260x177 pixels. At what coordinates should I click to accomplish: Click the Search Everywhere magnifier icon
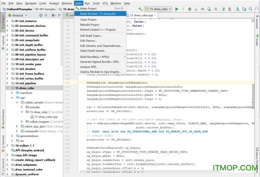point(251,9)
